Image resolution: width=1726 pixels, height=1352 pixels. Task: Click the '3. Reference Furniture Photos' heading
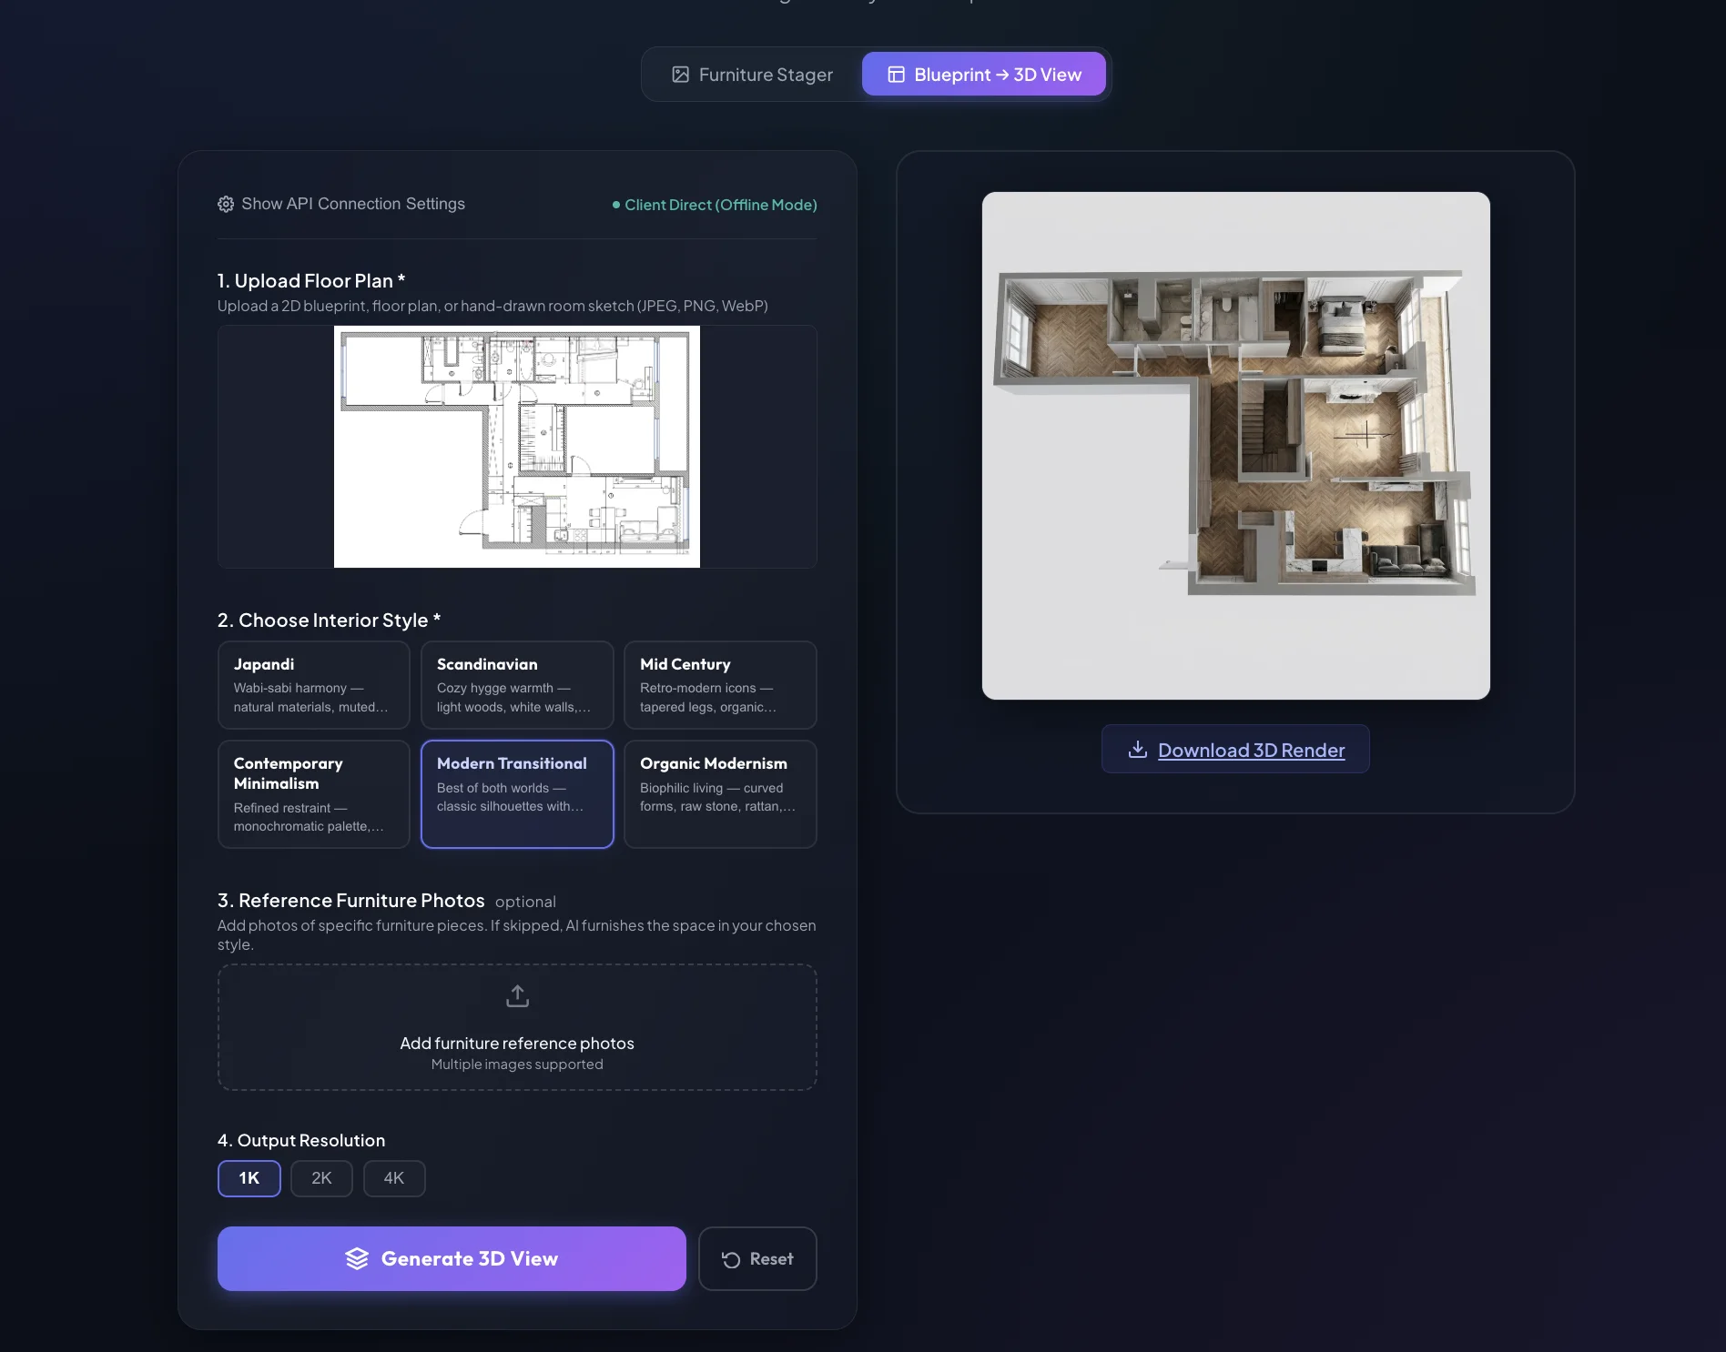click(351, 901)
